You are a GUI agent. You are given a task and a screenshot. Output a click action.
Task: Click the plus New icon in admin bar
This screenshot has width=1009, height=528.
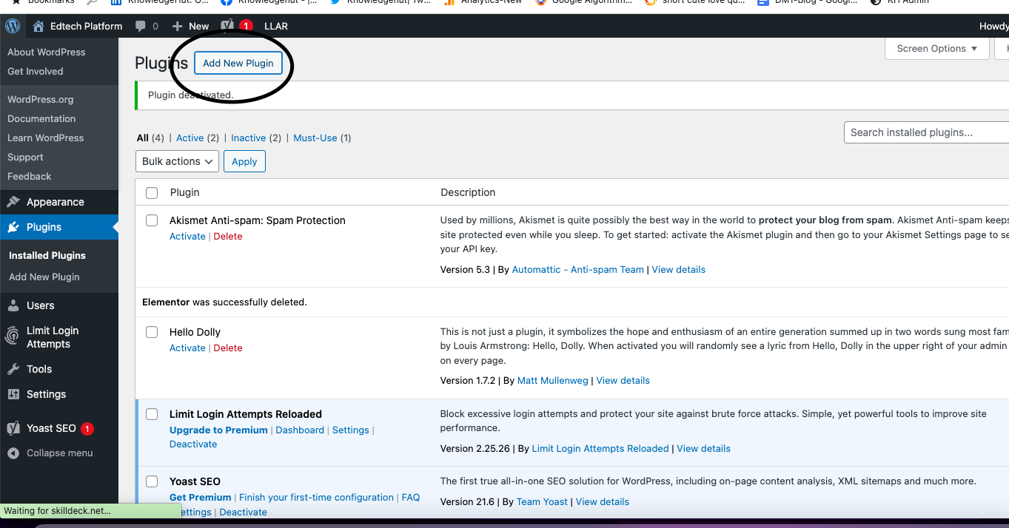pyautogui.click(x=177, y=26)
